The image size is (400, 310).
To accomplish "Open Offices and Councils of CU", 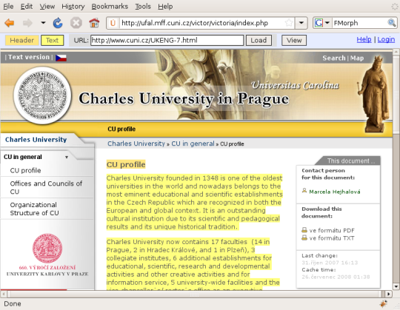I will tap(46, 187).
